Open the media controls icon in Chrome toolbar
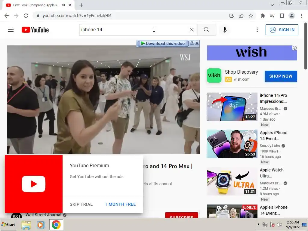This screenshot has width=308, height=231. click(x=273, y=16)
